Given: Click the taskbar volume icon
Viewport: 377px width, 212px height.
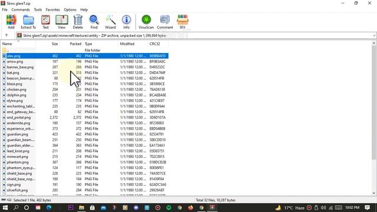Looking at the screenshot, I should 323,207.
